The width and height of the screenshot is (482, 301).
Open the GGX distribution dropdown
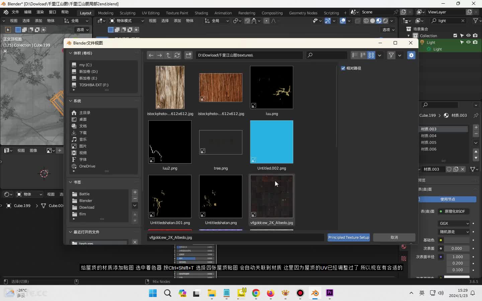(454, 223)
